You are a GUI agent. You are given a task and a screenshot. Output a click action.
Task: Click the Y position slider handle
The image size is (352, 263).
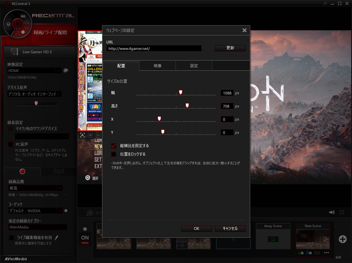(x=163, y=131)
